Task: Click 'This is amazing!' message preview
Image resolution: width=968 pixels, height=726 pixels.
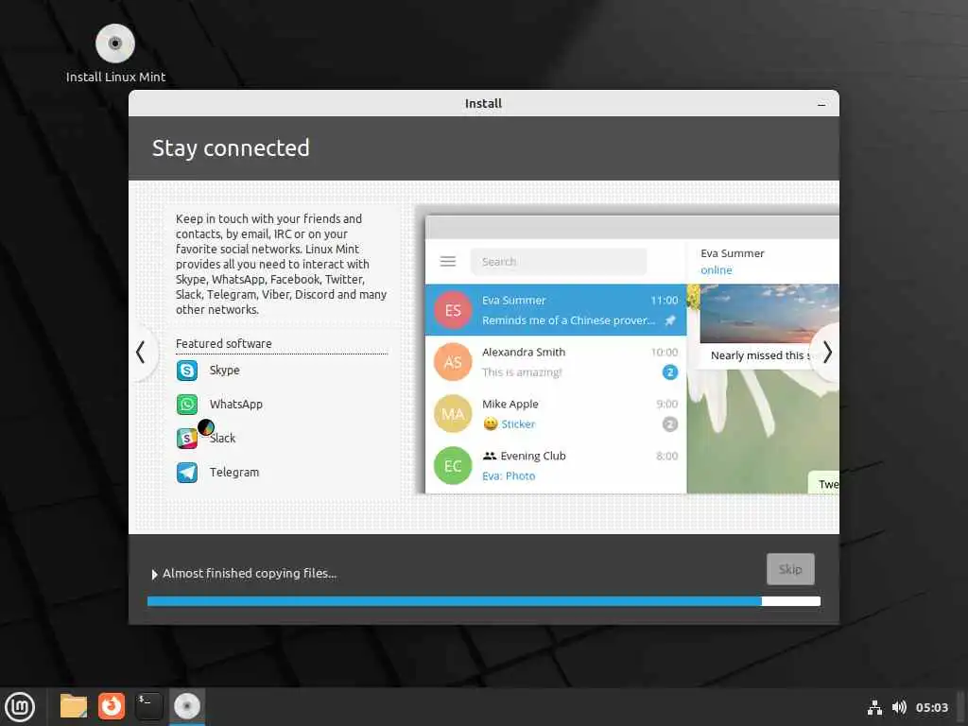Action: coord(522,372)
